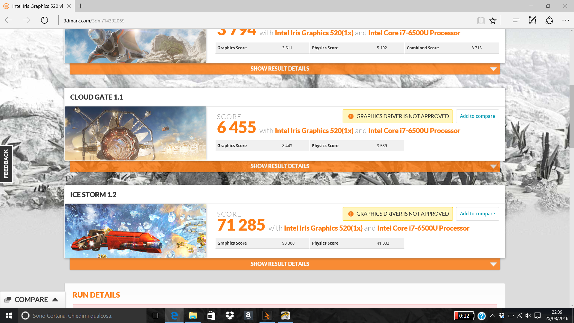Open Intel Iris Graphics 520 link in Cloud Gate
574x323 pixels.
[314, 131]
